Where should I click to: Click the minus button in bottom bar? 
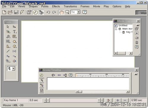point(125,100)
